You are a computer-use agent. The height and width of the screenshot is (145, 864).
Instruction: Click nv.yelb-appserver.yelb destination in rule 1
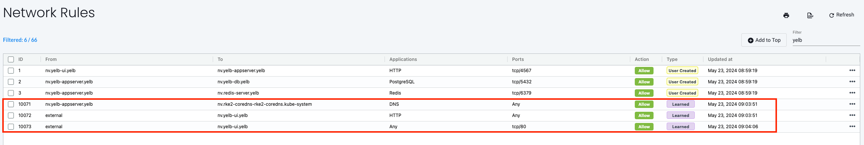point(241,70)
